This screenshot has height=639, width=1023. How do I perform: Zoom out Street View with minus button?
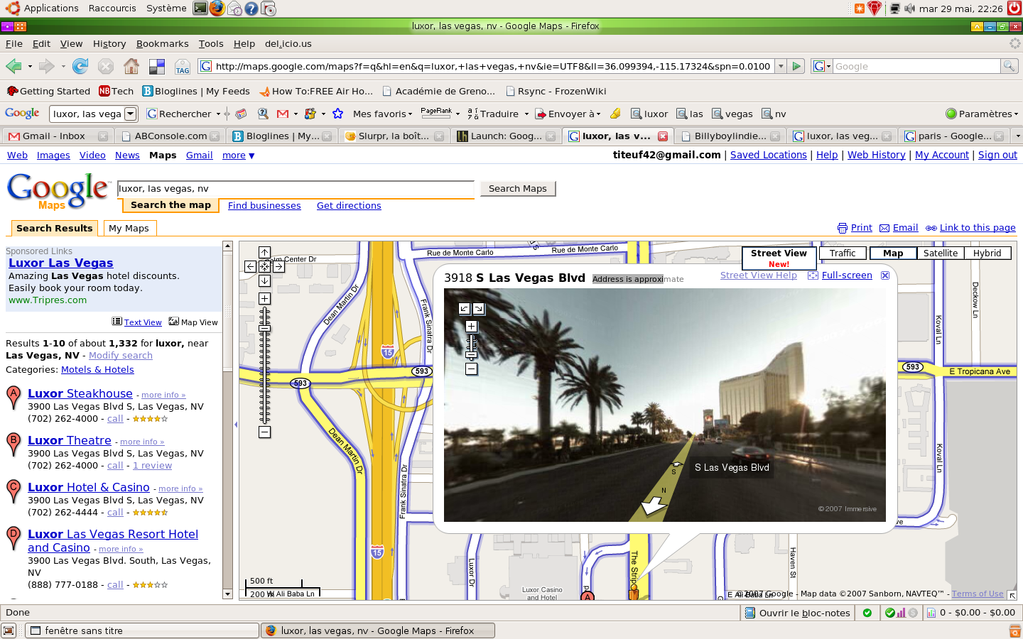tap(471, 368)
